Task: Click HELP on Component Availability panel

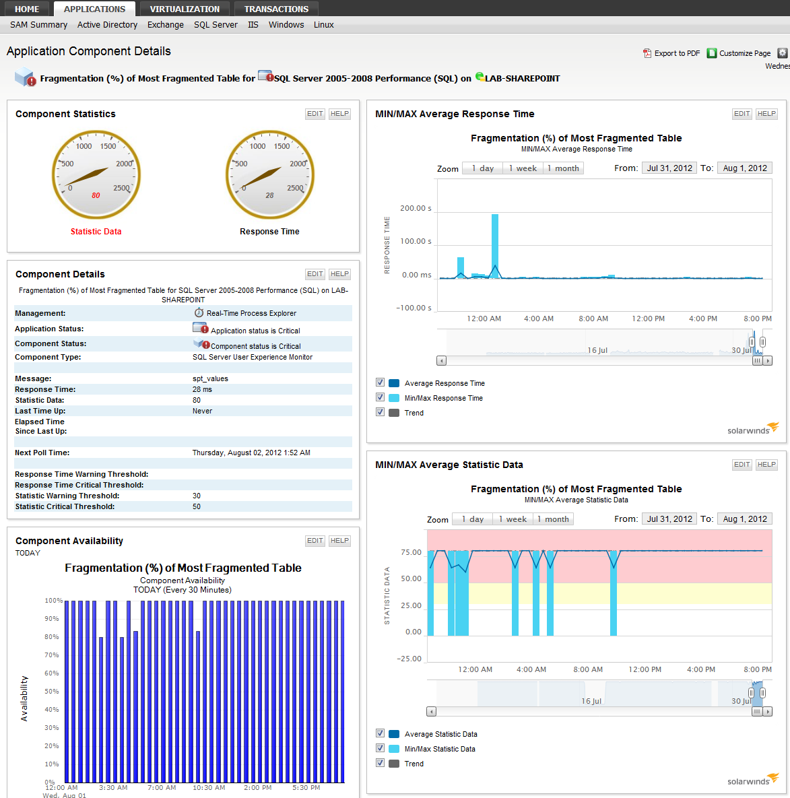Action: point(339,541)
